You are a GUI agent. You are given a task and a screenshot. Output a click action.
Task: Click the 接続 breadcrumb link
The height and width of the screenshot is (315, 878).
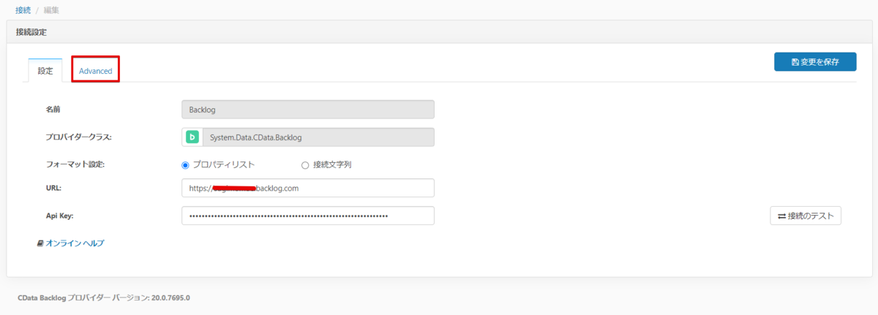[23, 10]
